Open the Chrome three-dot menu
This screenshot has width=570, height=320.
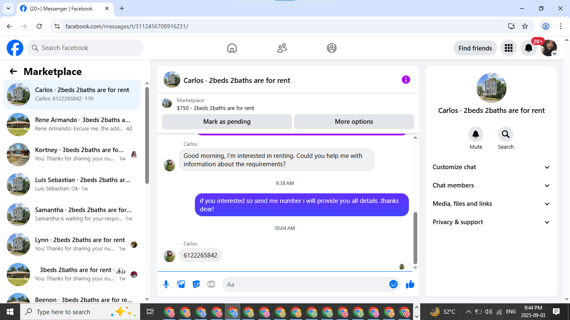tap(561, 26)
